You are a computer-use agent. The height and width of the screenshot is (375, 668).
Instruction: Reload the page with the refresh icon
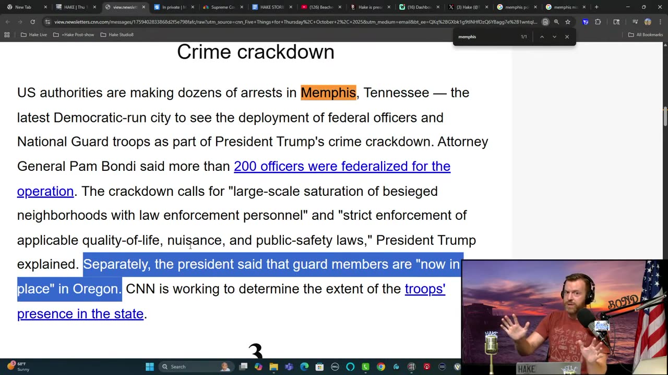click(x=32, y=22)
